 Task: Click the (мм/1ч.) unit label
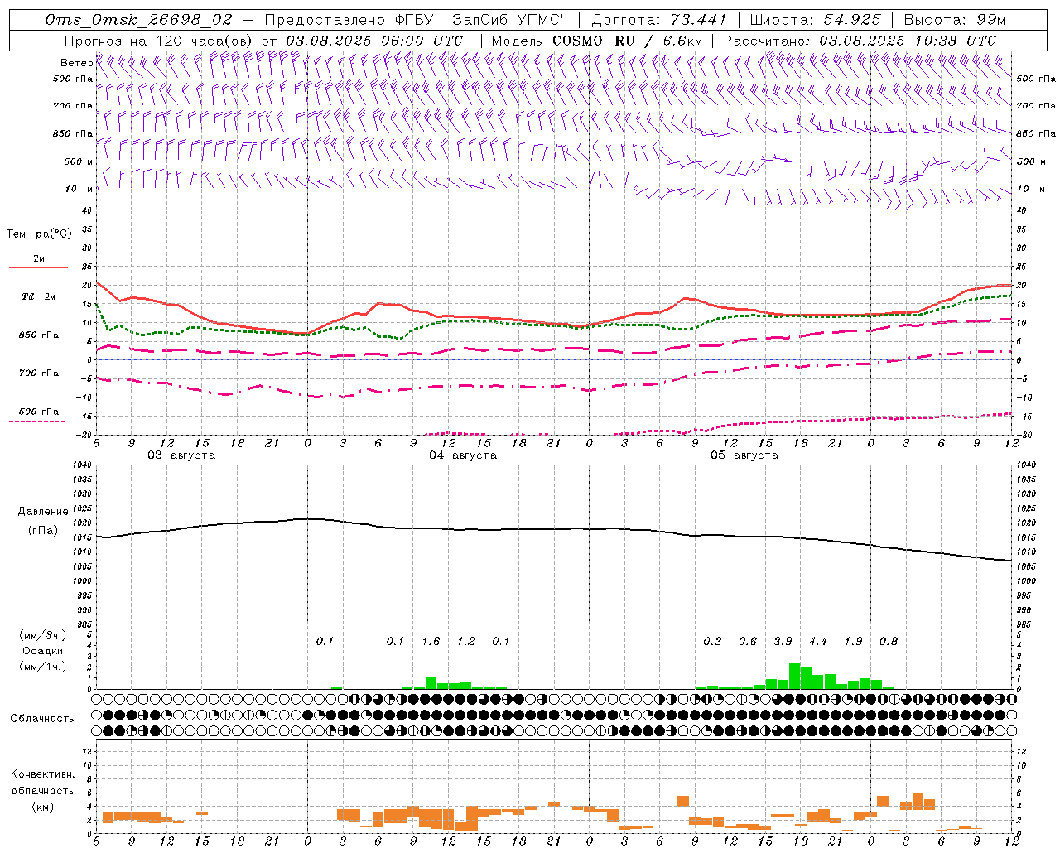pos(42,667)
